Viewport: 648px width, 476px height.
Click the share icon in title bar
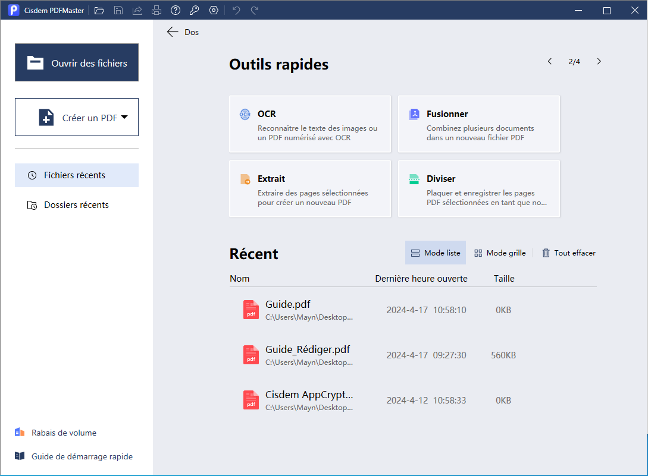[x=137, y=10]
